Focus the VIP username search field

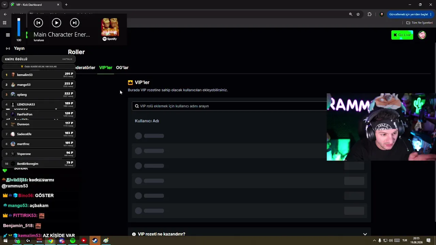click(x=229, y=106)
